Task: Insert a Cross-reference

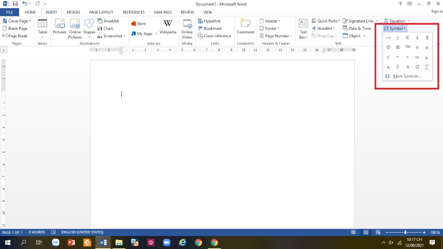Action: 215,36
